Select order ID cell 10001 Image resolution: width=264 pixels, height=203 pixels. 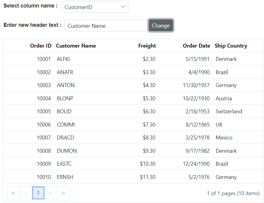(x=44, y=59)
